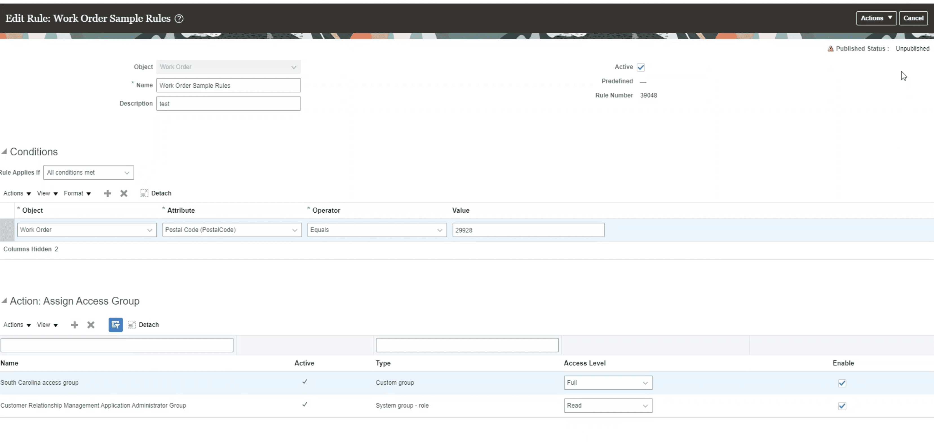The image size is (934, 445).
Task: Add access group with plus icon
Action: coord(74,325)
